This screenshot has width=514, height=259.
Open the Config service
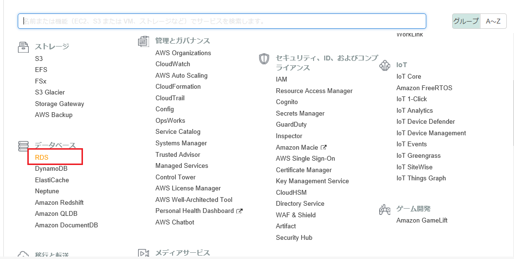pos(164,109)
